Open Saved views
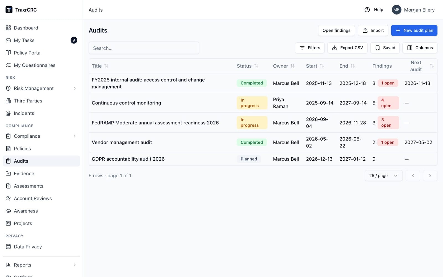This screenshot has height=277, width=443. (385, 48)
